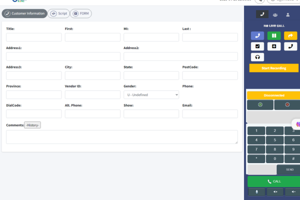The width and height of the screenshot is (300, 200).
Task: Click the softphone number entry field
Action: pyautogui.click(x=262, y=170)
